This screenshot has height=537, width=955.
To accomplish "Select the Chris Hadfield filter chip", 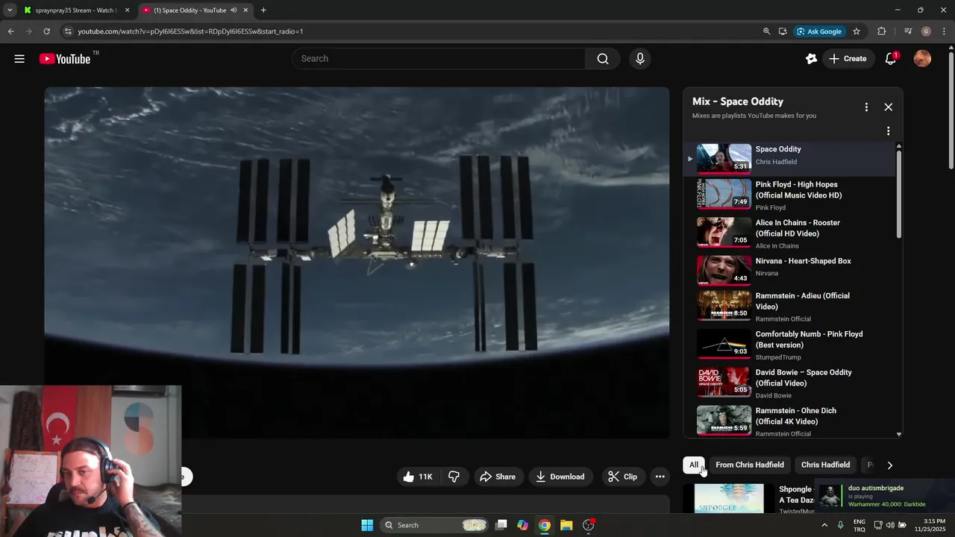I will (x=825, y=465).
